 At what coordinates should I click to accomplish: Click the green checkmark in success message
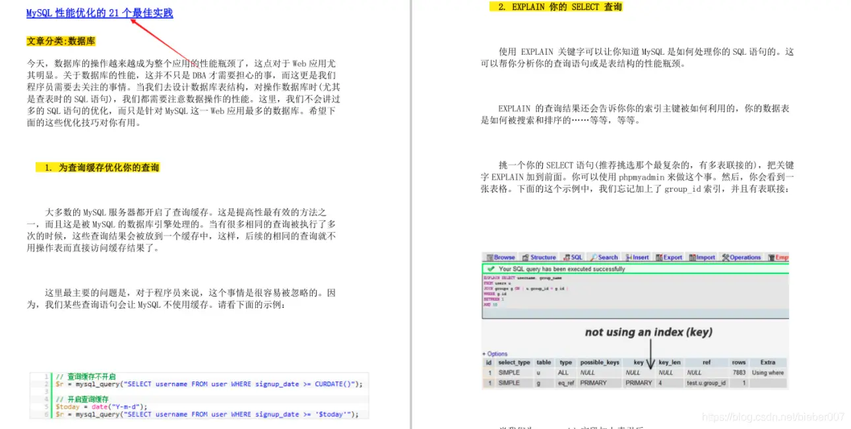point(490,269)
